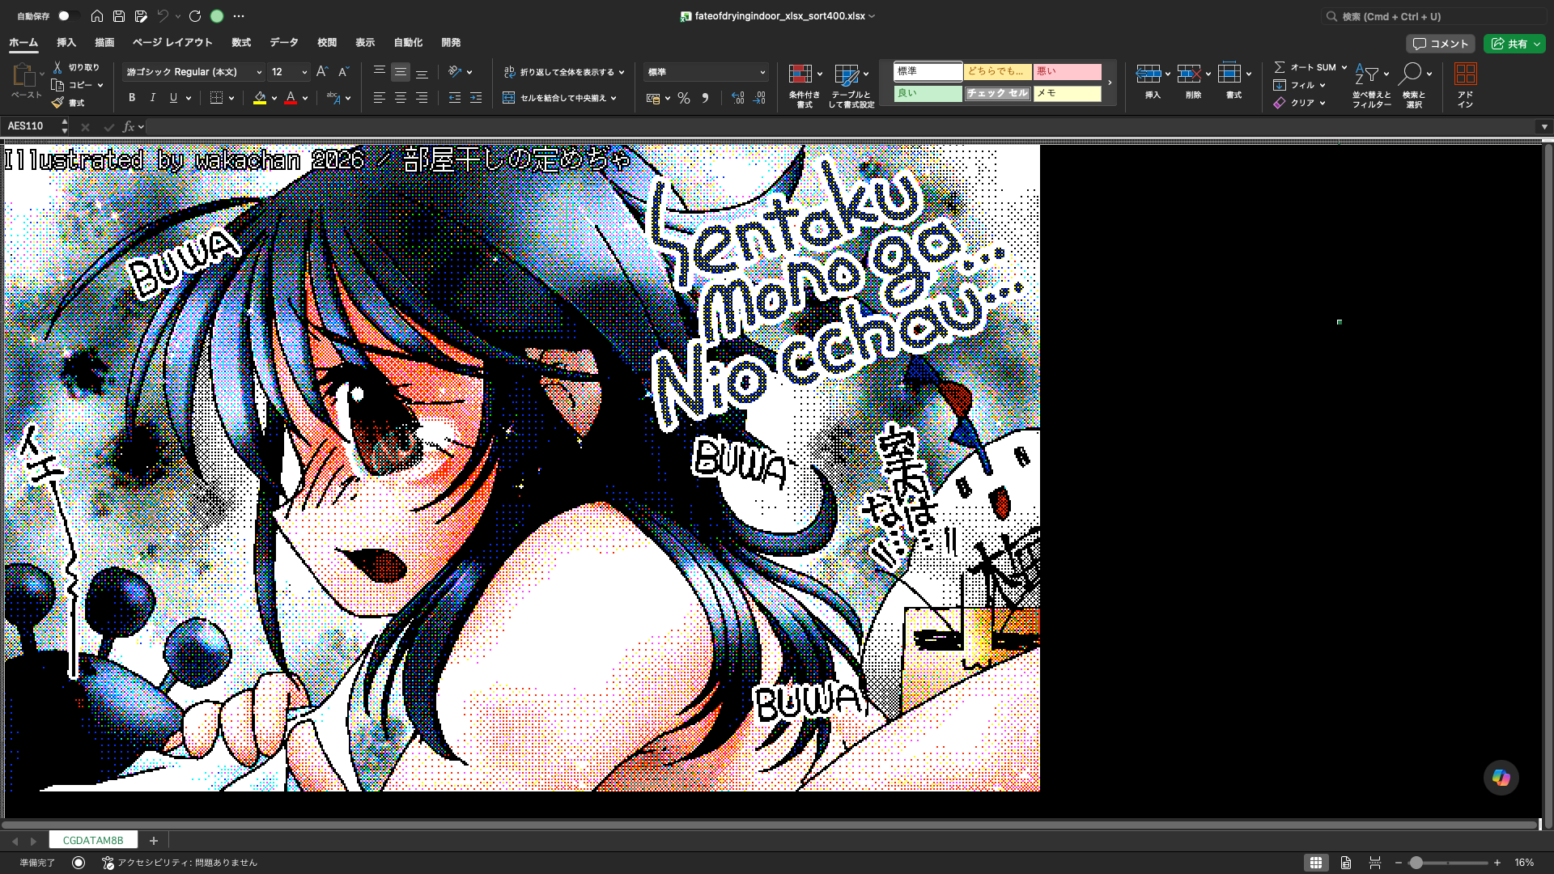1554x874 pixels.
Task: Decrease indent level
Action: pyautogui.click(x=455, y=98)
